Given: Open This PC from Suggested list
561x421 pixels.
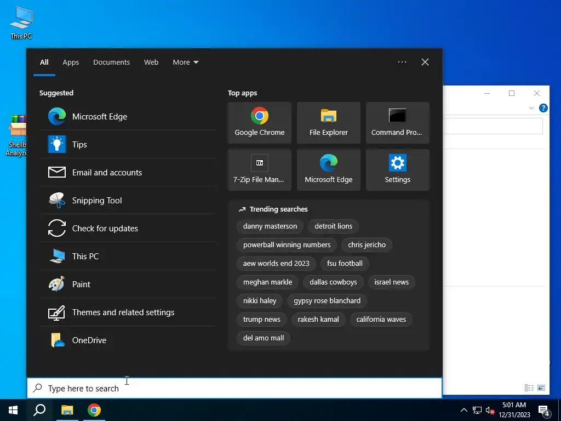Looking at the screenshot, I should coord(127,256).
